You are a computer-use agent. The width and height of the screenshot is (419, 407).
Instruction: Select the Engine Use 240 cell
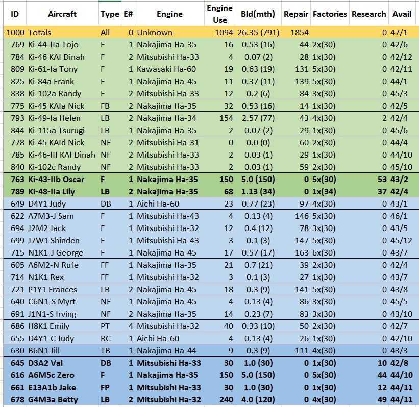point(219,400)
